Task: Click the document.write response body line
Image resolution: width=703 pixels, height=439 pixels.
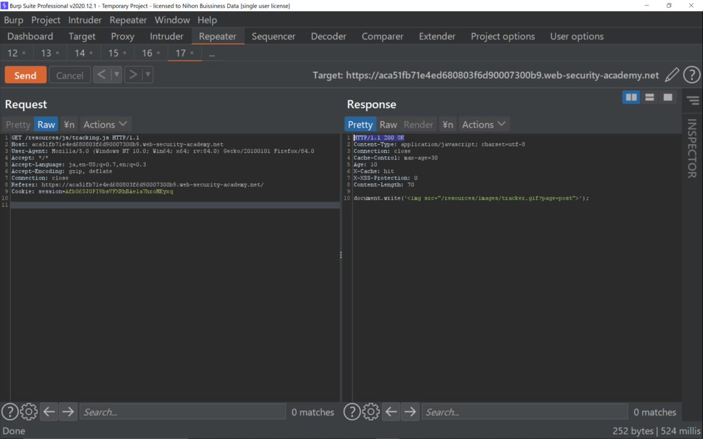Action: [x=471, y=198]
